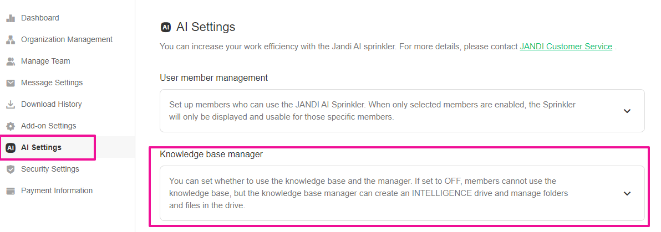
Task: Open the JANDI Customer Service link
Action: (566, 47)
